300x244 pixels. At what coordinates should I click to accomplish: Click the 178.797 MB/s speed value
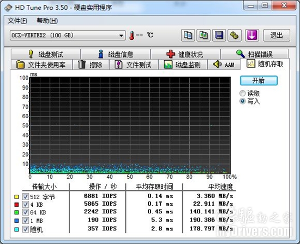pos(212,229)
